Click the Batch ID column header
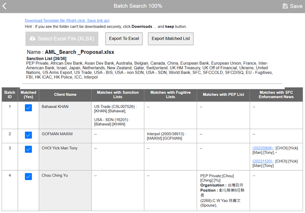 click(10, 95)
